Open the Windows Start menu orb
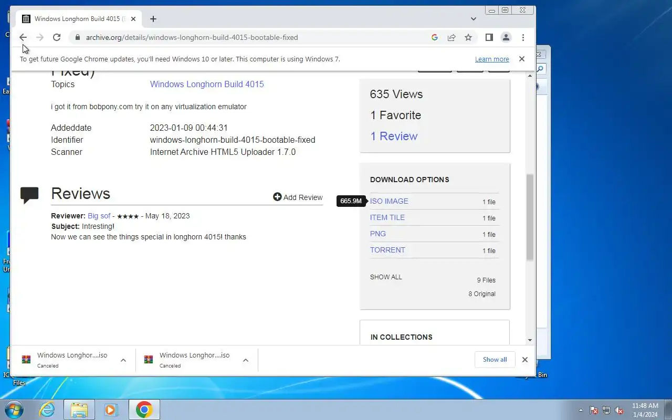 point(13,409)
